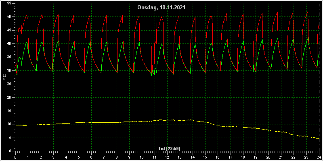The height and width of the screenshot is (161, 323).
Task: Click the 55 value on temperature axis
Action: pyautogui.click(x=8, y=4)
